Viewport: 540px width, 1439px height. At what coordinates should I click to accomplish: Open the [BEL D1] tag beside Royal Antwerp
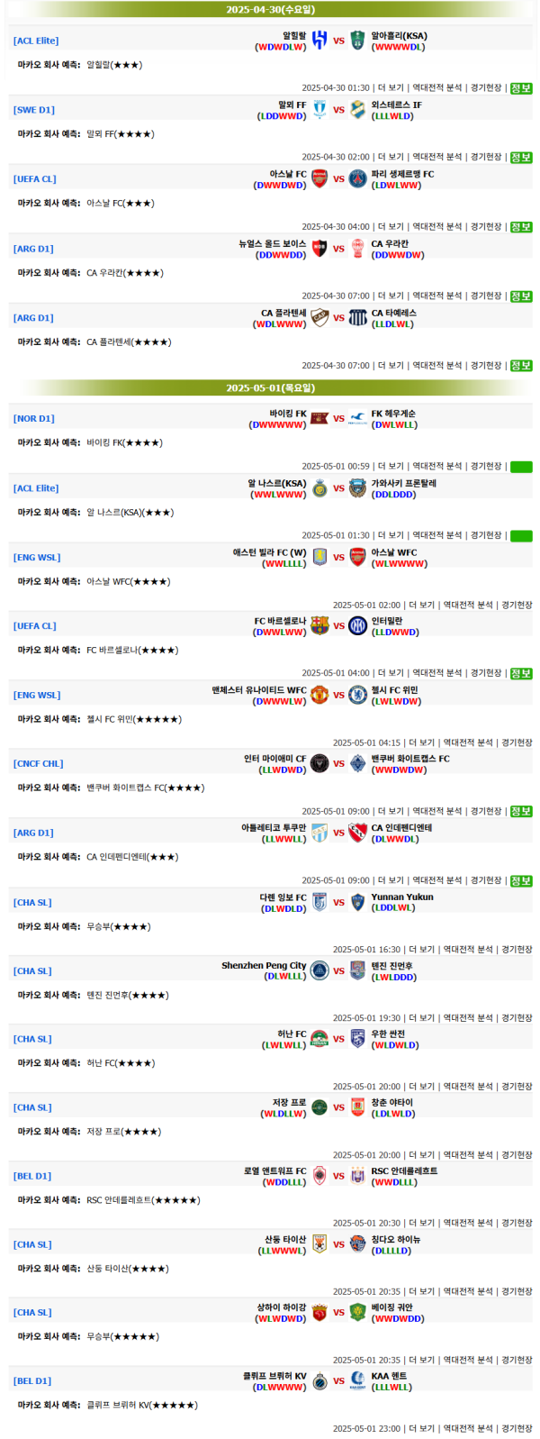32,1176
